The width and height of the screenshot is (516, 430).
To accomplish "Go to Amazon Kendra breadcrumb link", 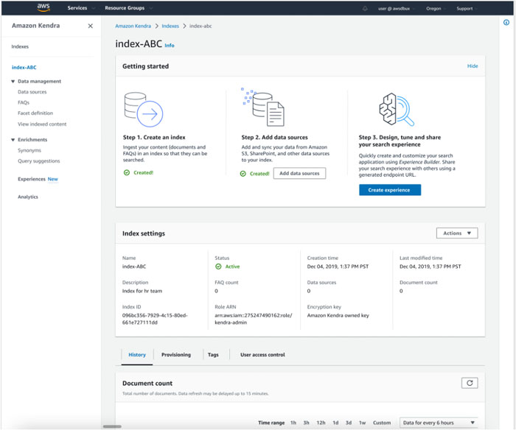I will (x=133, y=26).
